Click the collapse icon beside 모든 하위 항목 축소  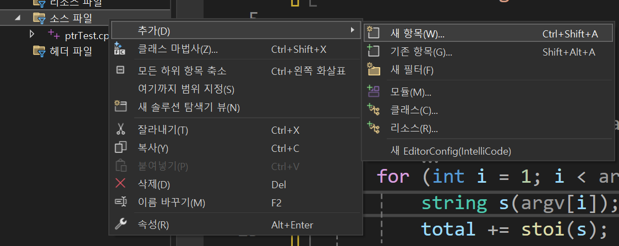pos(120,70)
